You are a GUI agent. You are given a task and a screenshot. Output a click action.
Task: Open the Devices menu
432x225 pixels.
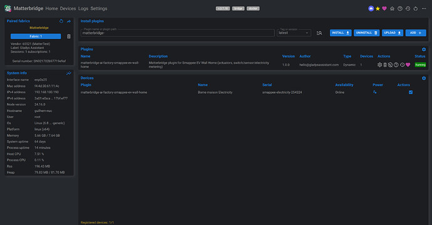point(68,9)
